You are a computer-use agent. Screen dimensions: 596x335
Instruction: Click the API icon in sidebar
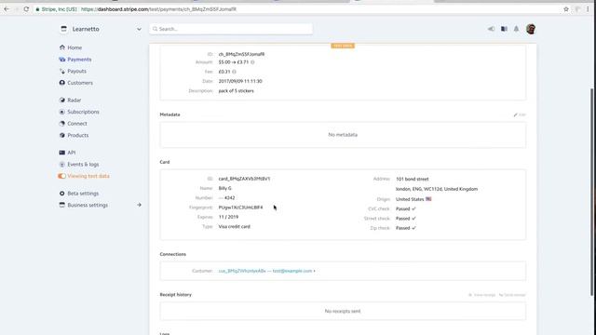tap(62, 153)
